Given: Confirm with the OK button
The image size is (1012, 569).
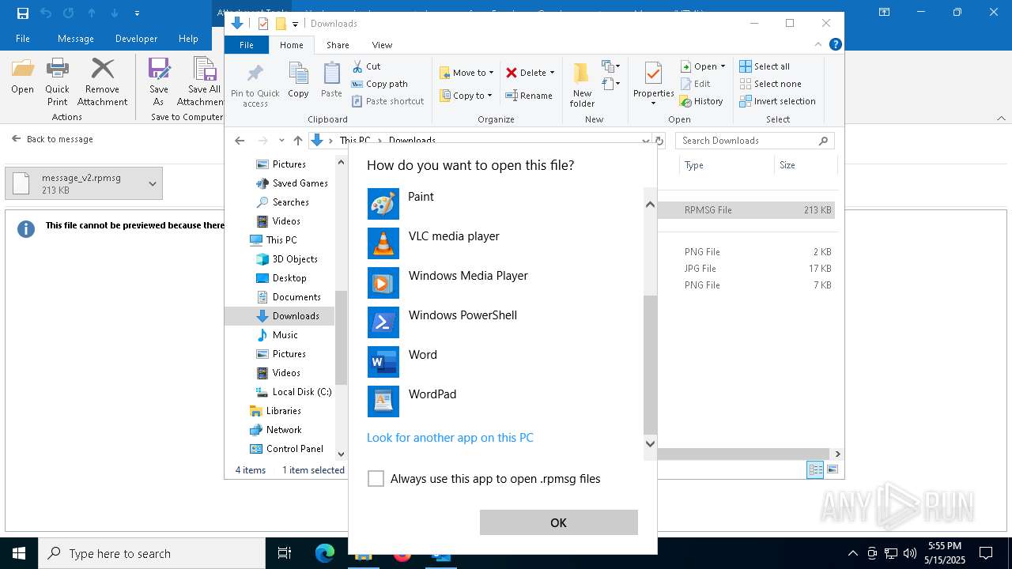Looking at the screenshot, I should tap(558, 522).
